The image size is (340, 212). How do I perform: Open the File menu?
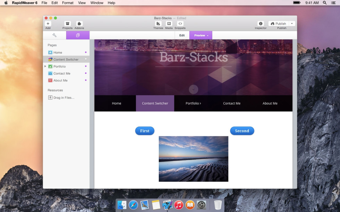[x=44, y=3]
